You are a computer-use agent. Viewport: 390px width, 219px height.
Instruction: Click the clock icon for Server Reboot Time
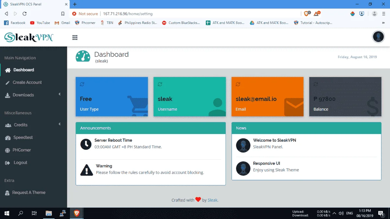(x=86, y=144)
